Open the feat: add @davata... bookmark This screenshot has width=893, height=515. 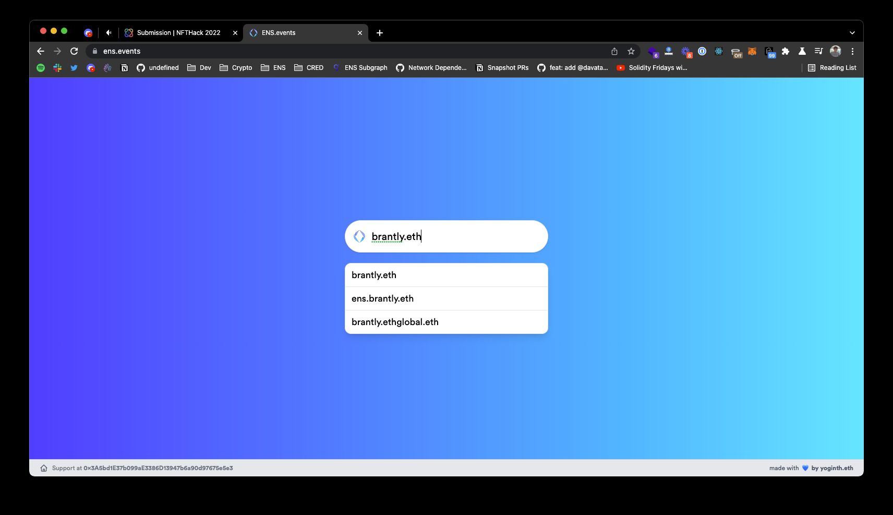click(573, 68)
